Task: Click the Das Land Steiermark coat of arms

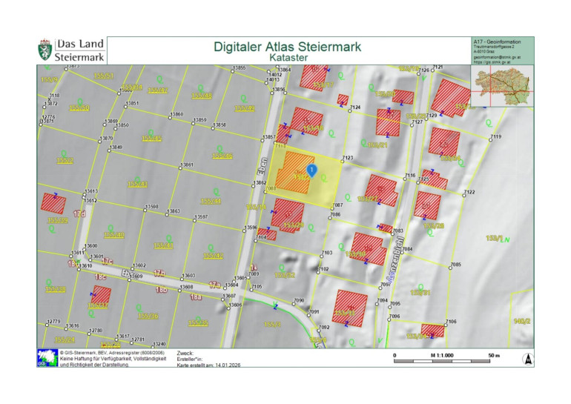Action: pos(45,50)
